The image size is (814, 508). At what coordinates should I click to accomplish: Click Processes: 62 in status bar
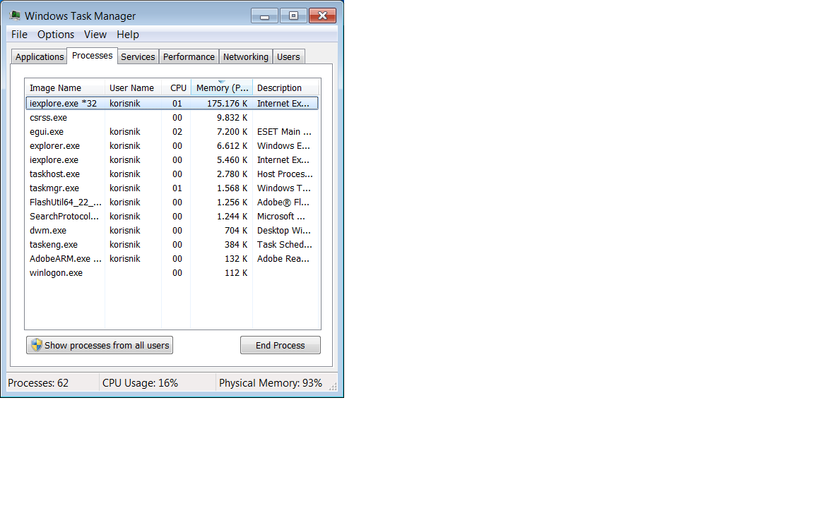click(x=38, y=383)
